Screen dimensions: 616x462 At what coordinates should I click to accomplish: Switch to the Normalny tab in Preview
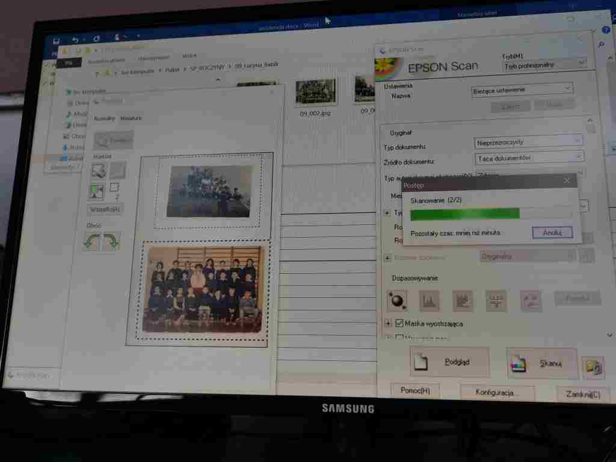[105, 119]
